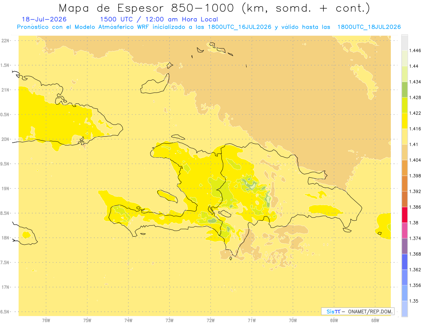Screen dimensions: 421x325
Task: Click the '1500 UTC / 12:00 am Hora Local' text
Action: point(159,19)
